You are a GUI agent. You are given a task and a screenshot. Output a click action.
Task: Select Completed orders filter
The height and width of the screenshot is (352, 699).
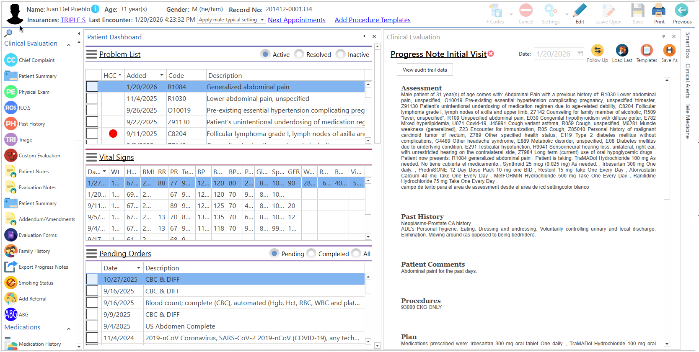[311, 254]
